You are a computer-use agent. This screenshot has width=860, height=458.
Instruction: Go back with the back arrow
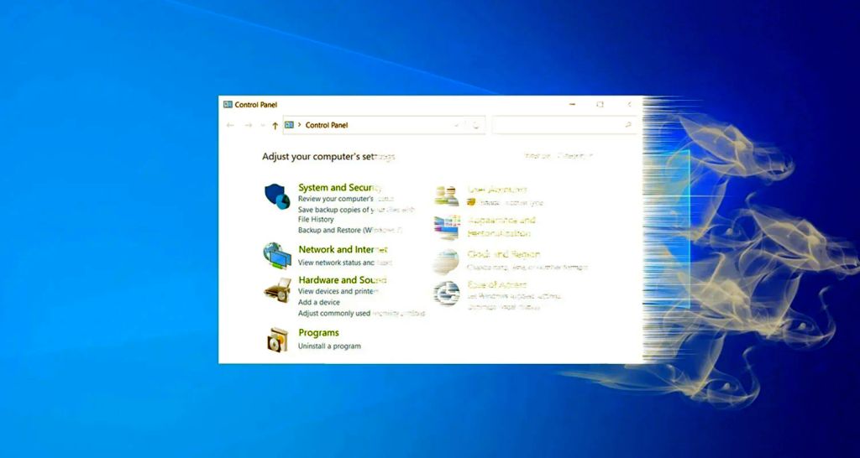[x=230, y=126]
